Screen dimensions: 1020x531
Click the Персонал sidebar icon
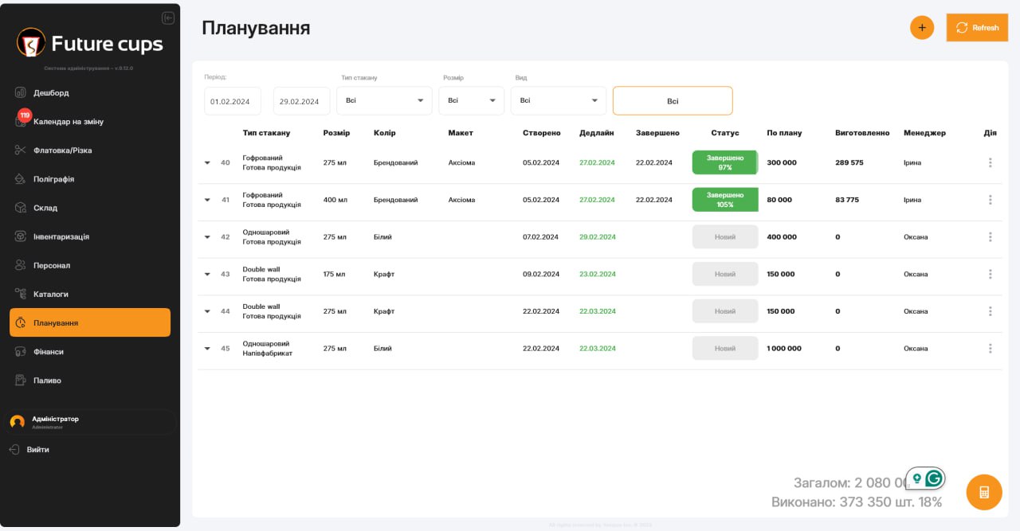click(21, 265)
